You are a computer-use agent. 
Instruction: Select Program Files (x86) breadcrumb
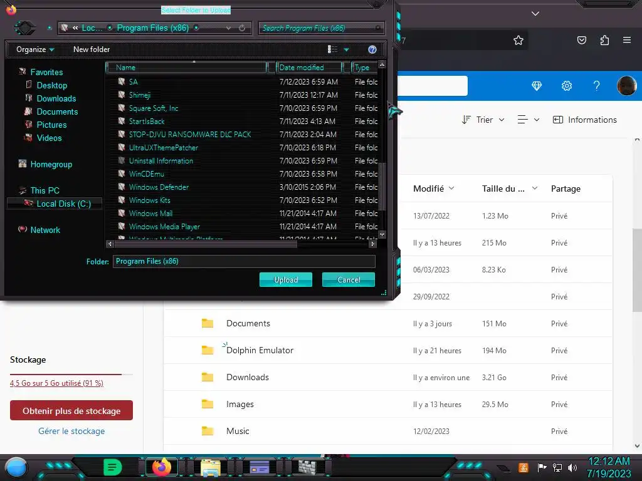pyautogui.click(x=153, y=28)
